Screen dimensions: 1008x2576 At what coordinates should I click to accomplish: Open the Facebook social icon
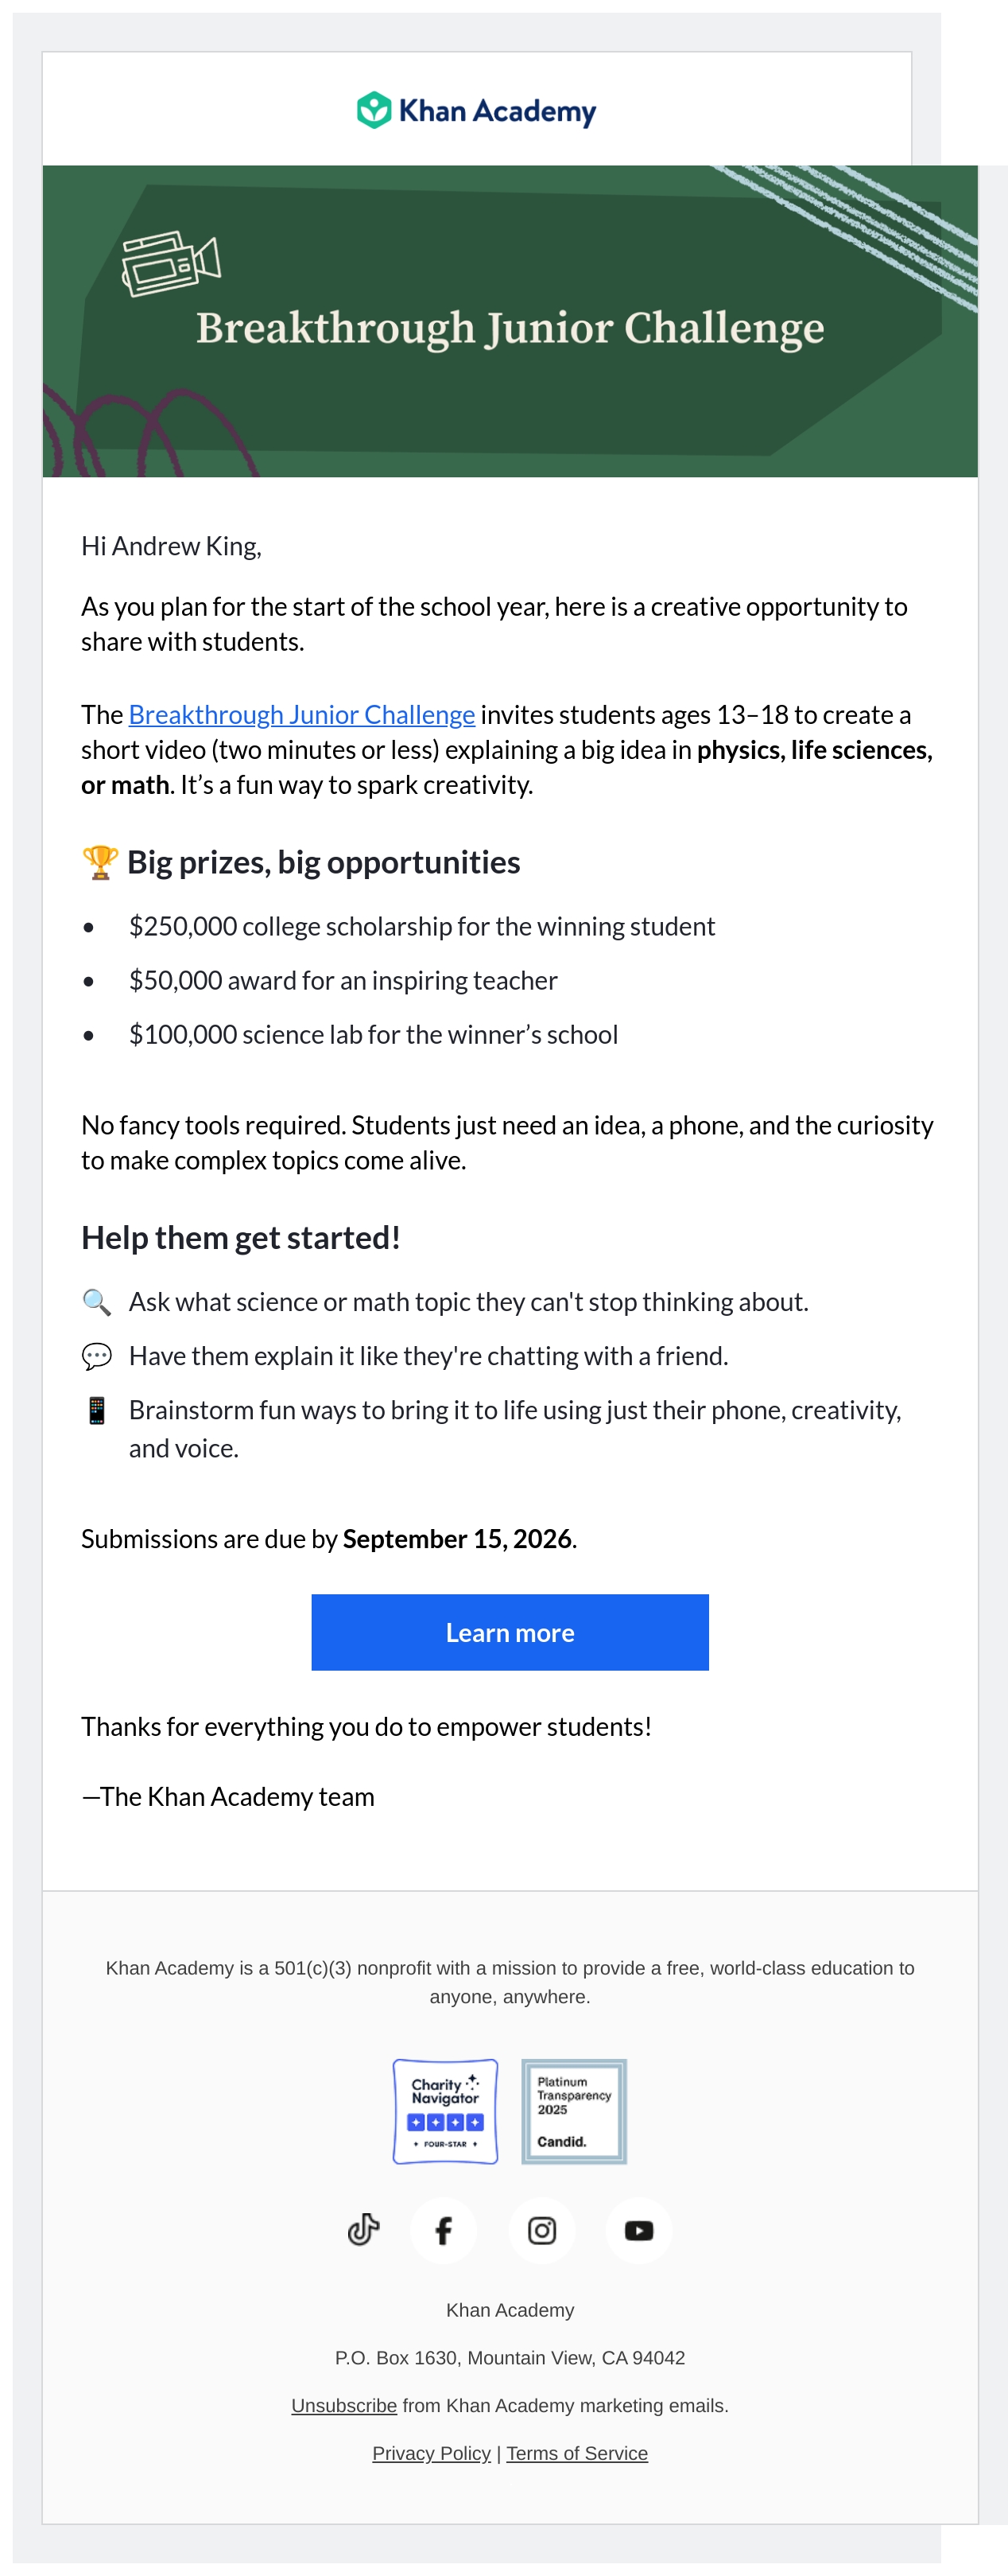click(x=444, y=2230)
